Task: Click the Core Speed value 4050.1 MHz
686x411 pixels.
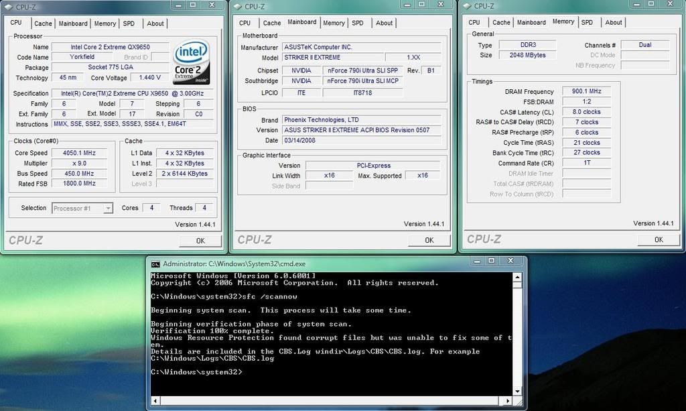Action: point(79,153)
